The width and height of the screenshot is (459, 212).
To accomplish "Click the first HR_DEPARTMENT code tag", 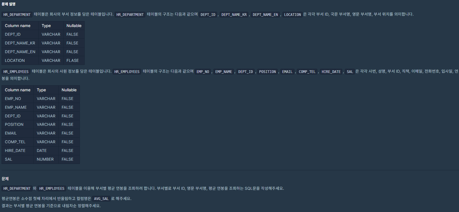I will click(x=17, y=14).
